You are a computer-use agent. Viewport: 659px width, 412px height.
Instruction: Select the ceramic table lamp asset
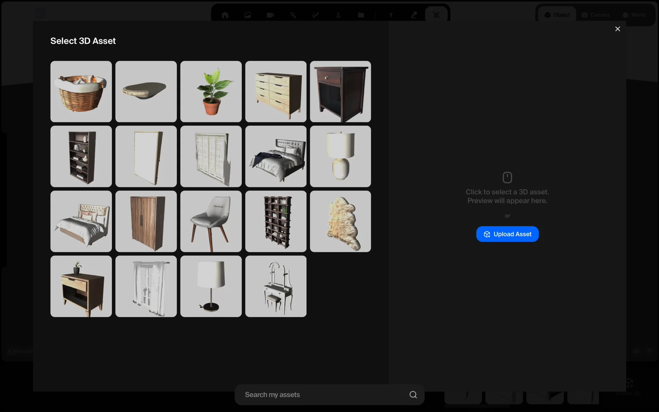(340, 156)
